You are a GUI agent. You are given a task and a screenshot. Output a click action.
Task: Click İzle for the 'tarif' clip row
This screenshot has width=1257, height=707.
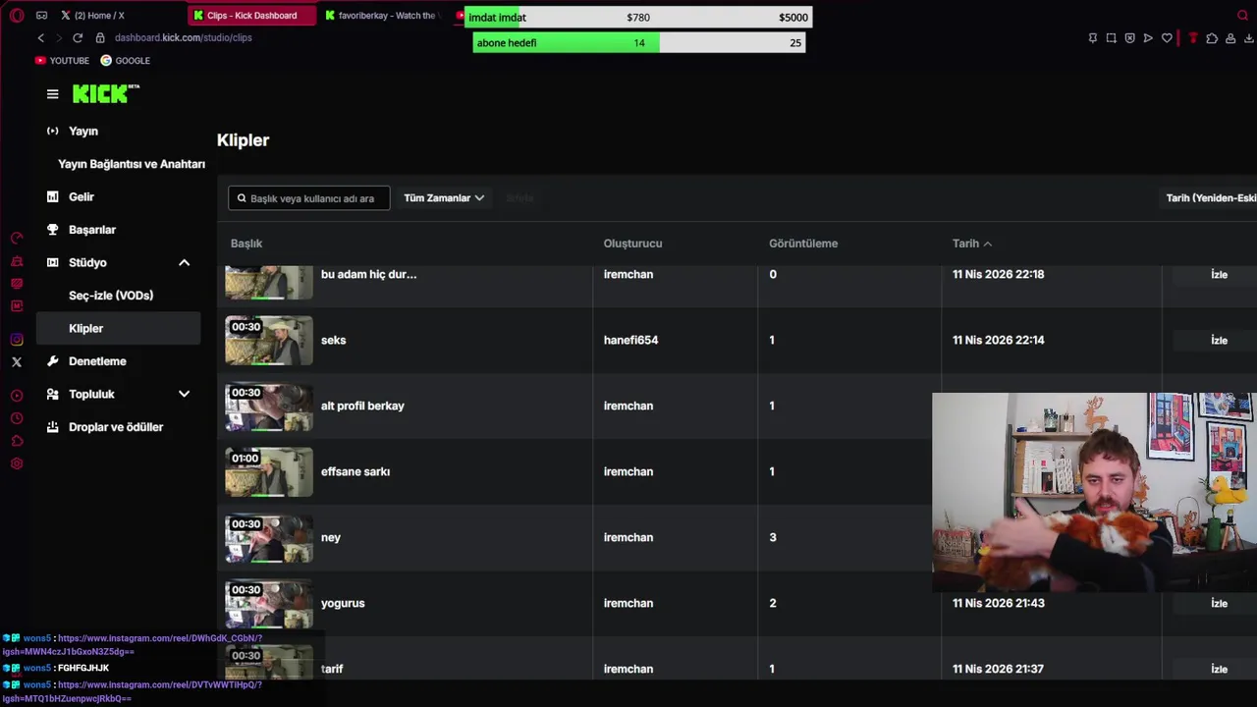(x=1219, y=670)
